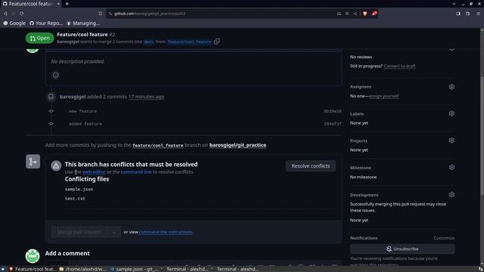Viewport: 484px width, 272px height.
Task: Click the push icon beside barosgigel commits
Action: [51, 97]
